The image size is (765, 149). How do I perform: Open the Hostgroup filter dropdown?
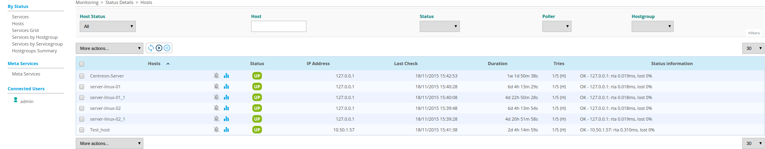click(652, 26)
